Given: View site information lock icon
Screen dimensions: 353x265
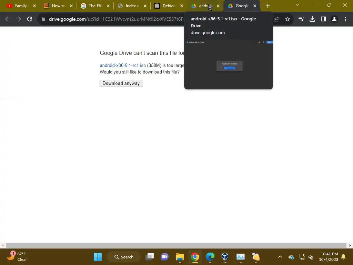Looking at the screenshot, I should click(43, 19).
